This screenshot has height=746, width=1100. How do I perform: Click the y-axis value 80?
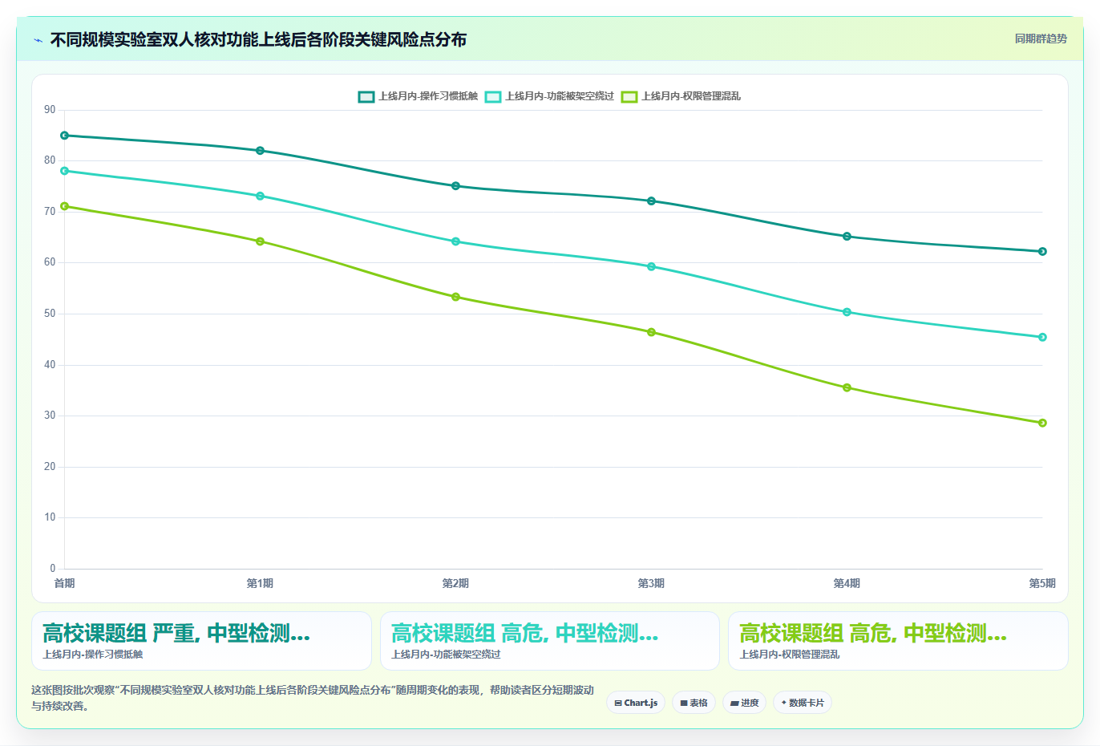click(x=50, y=160)
